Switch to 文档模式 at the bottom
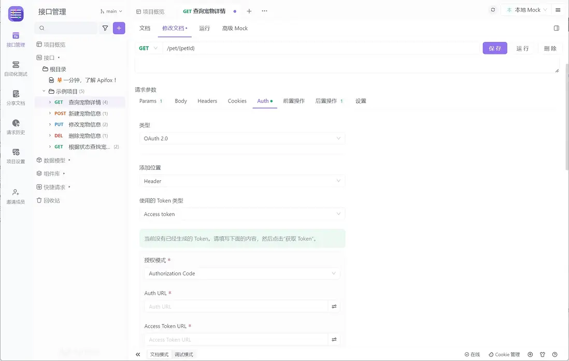 coord(159,354)
